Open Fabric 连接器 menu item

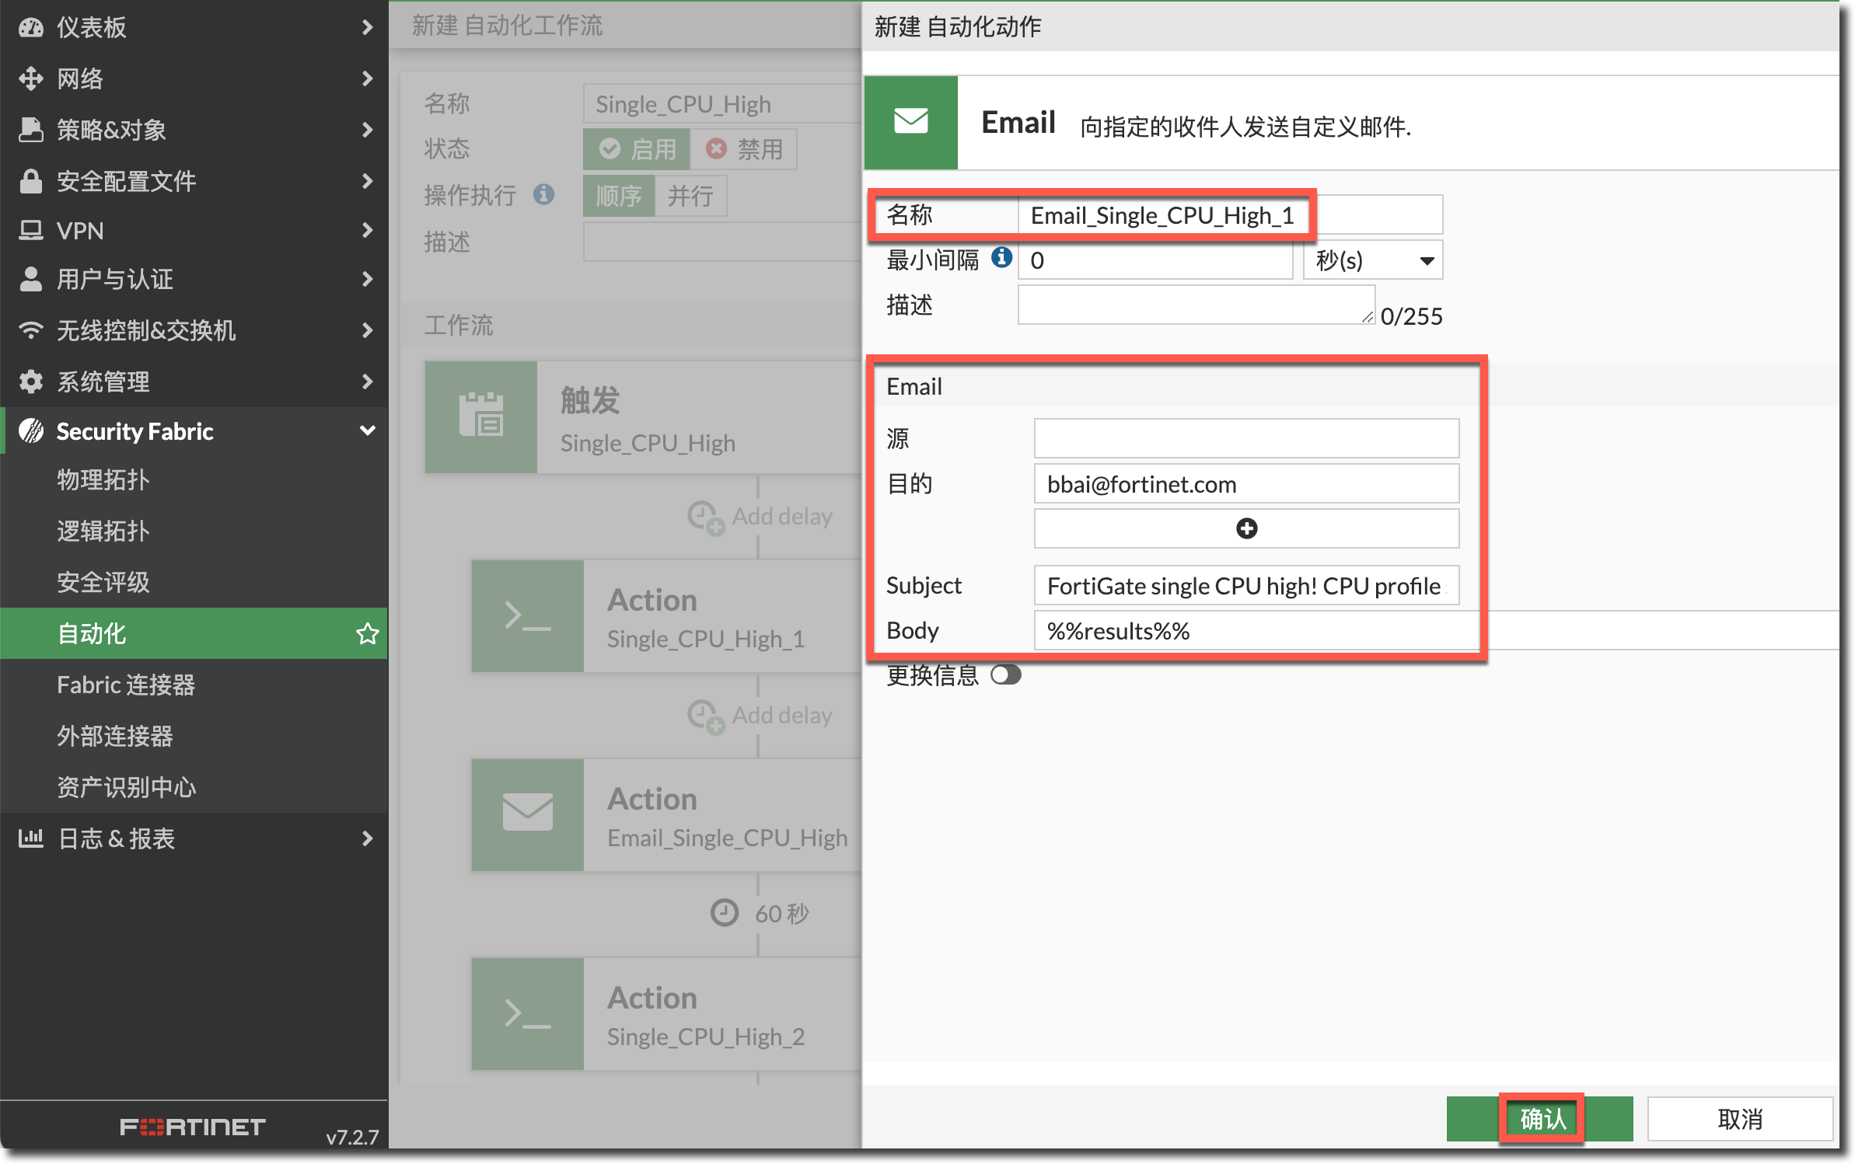point(126,685)
